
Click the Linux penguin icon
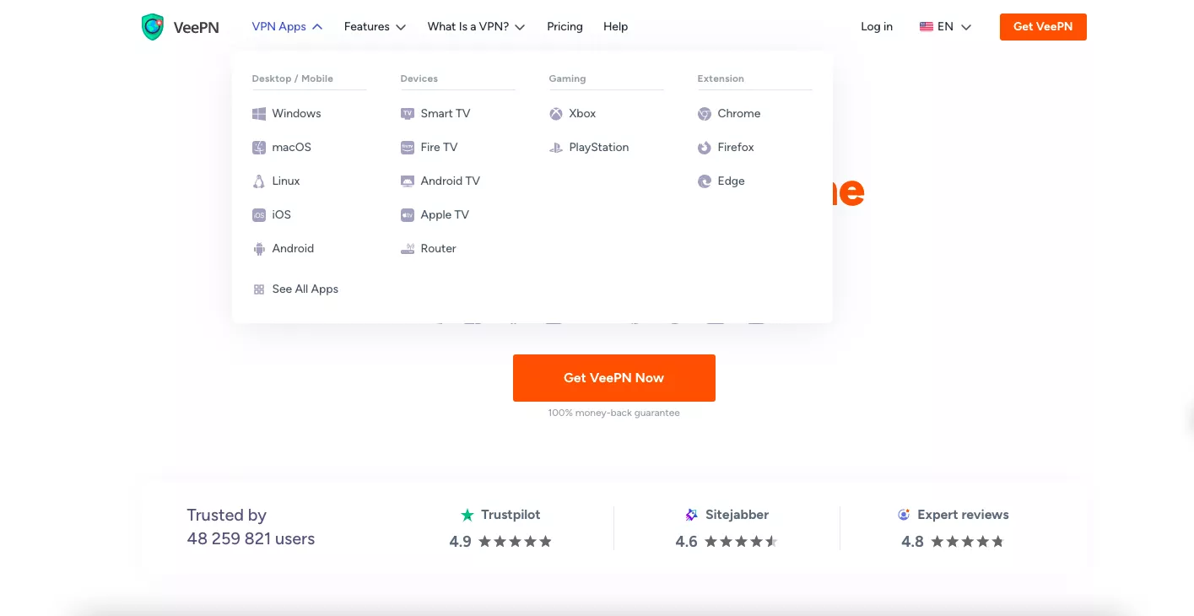pyautogui.click(x=259, y=181)
